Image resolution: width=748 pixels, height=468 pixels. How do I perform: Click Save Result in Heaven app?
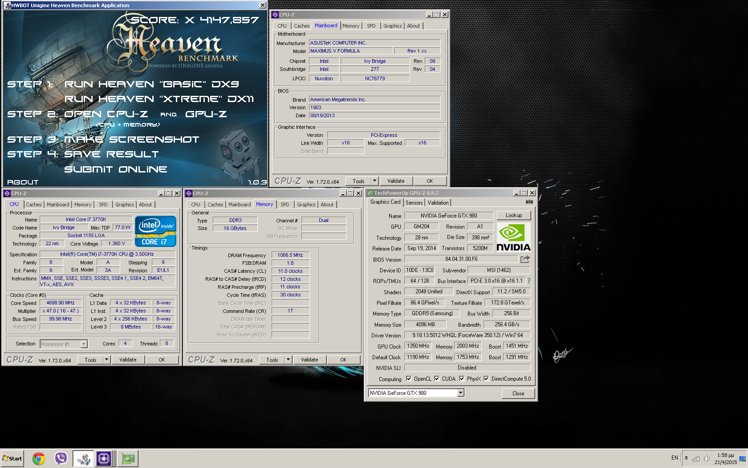[x=111, y=154]
